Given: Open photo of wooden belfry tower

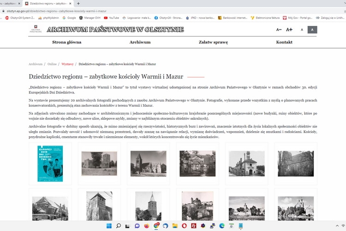Looking at the screenshot, I should [99, 206].
